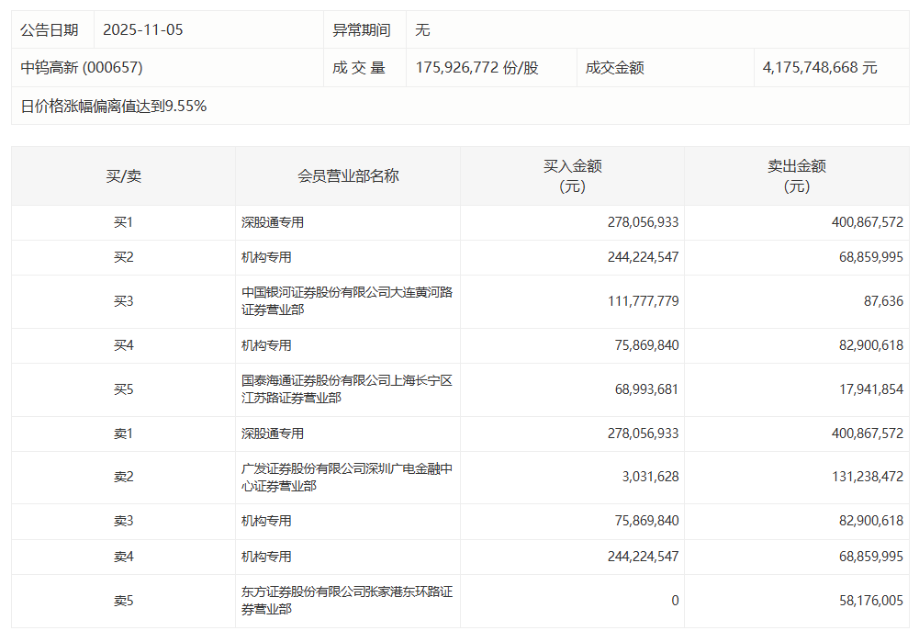The height and width of the screenshot is (642, 919).
Task: Open 广发证券深圳广电金融中心营业部 entry
Action: (347, 478)
